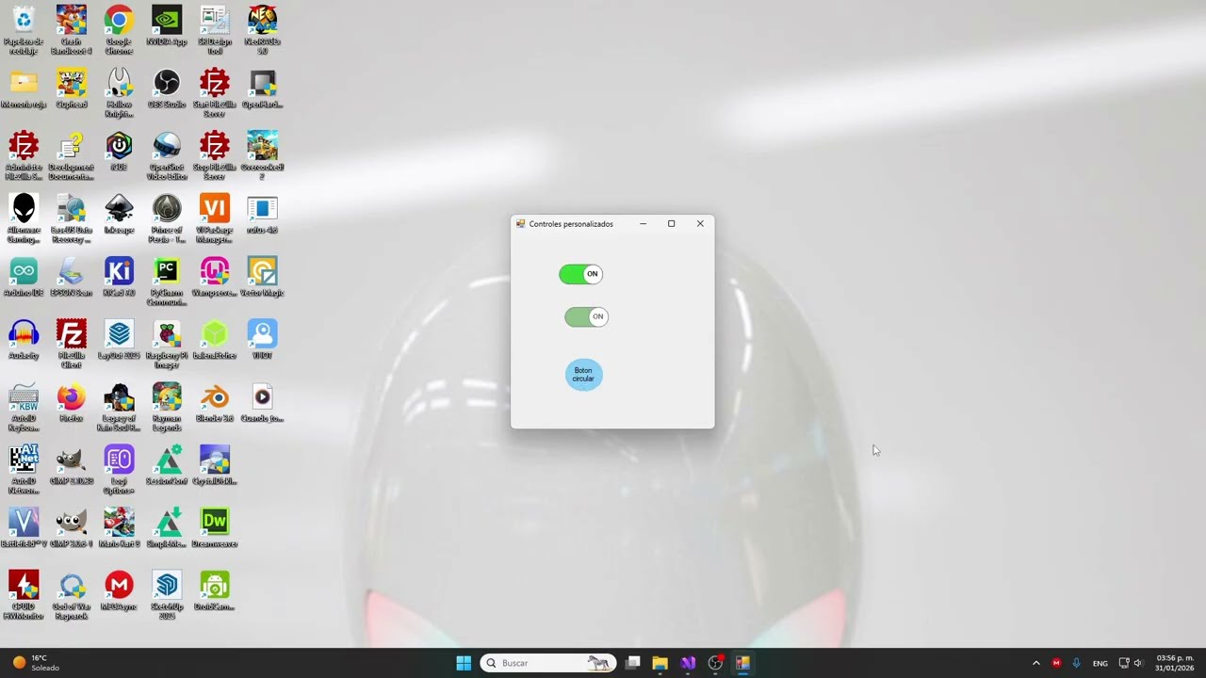This screenshot has width=1206, height=678.
Task: Select the VI Package Manager icon
Action: (215, 218)
